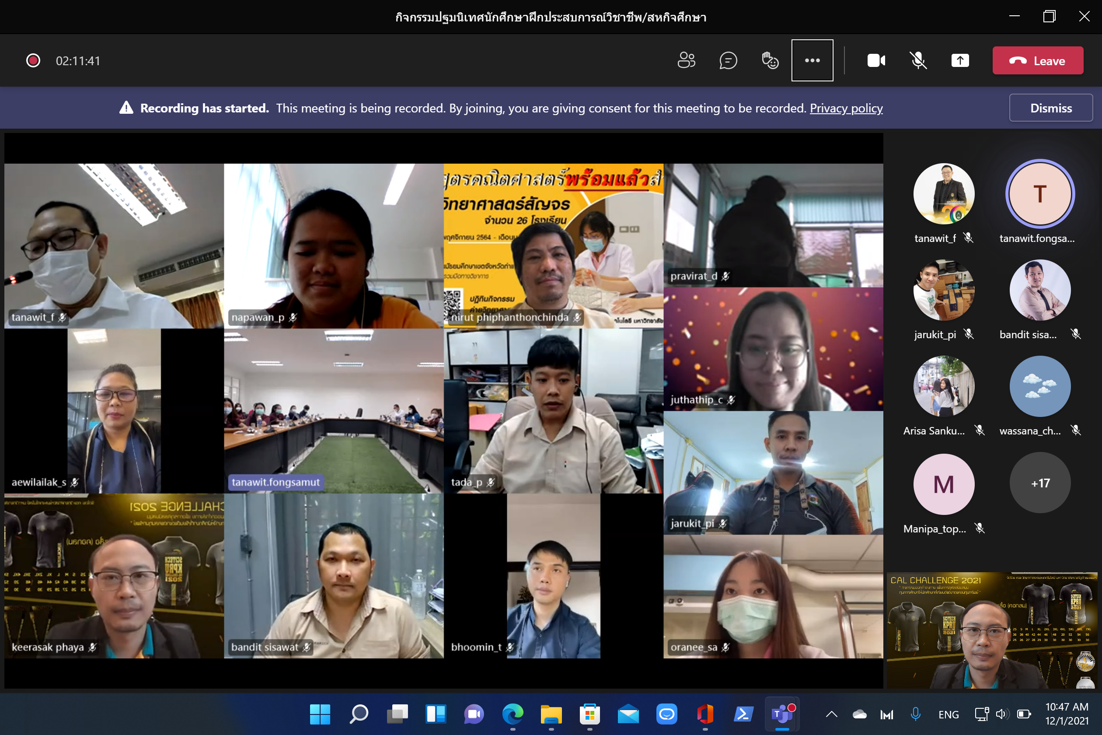Open the participants panel
This screenshot has height=735, width=1102.
click(x=687, y=60)
